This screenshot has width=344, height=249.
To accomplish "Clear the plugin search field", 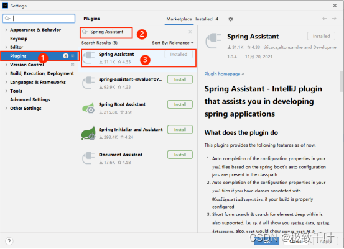I will (x=190, y=32).
